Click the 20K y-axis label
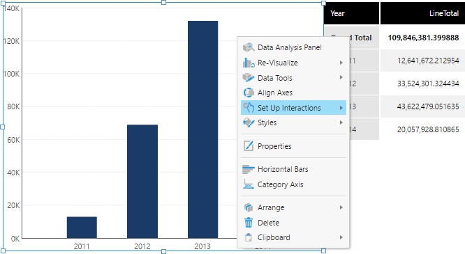The image size is (465, 254). tap(13, 205)
